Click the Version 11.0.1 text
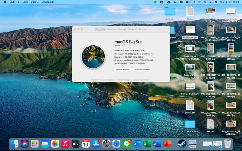This screenshot has width=242, height=151. click(x=120, y=45)
